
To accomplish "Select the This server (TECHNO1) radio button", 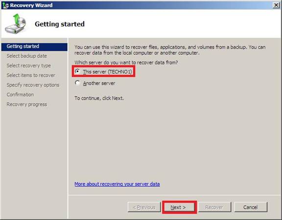I will tap(77, 71).
